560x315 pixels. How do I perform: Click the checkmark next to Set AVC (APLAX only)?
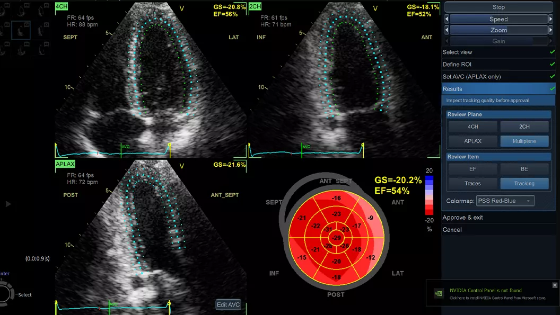coord(552,76)
